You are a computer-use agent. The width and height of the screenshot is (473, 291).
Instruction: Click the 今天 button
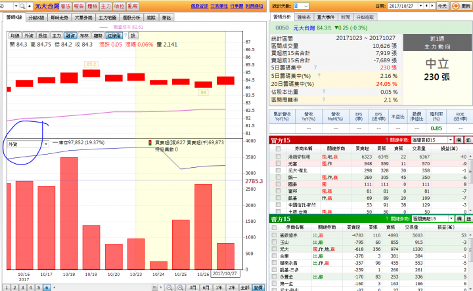click(x=442, y=6)
